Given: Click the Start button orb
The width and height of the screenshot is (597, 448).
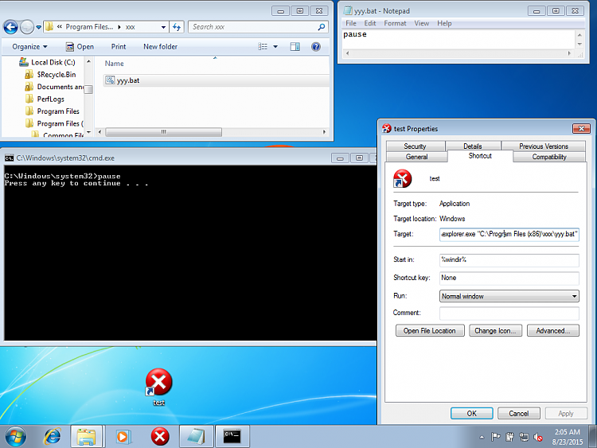Looking at the screenshot, I should click(x=15, y=436).
